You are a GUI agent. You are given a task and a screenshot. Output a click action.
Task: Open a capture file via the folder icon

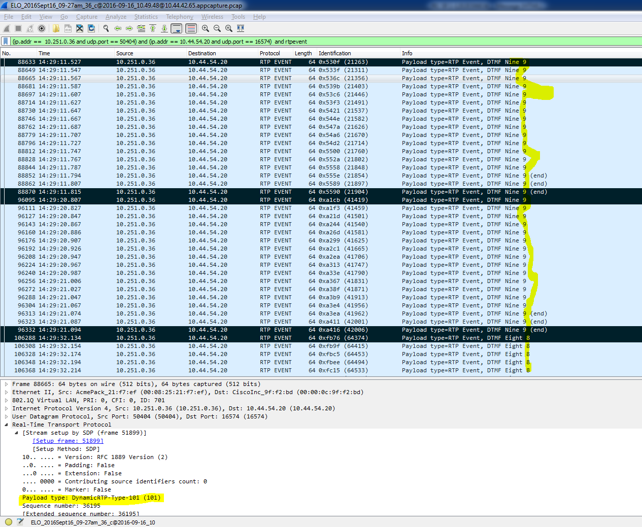tap(56, 28)
